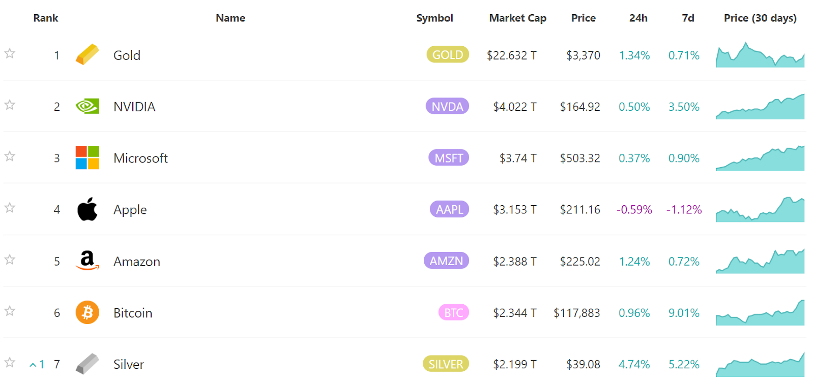Click the GOLD symbol badge
The width and height of the screenshot is (814, 384).
tap(448, 54)
